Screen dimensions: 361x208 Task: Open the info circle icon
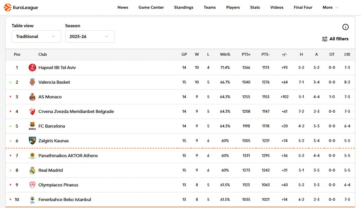tap(345, 27)
